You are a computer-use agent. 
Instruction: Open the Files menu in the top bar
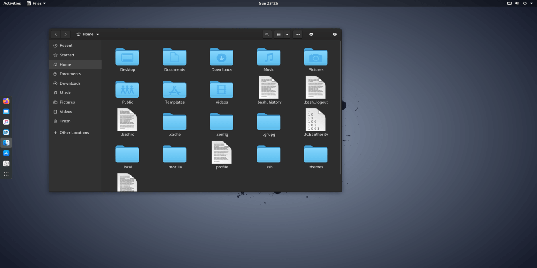[36, 3]
